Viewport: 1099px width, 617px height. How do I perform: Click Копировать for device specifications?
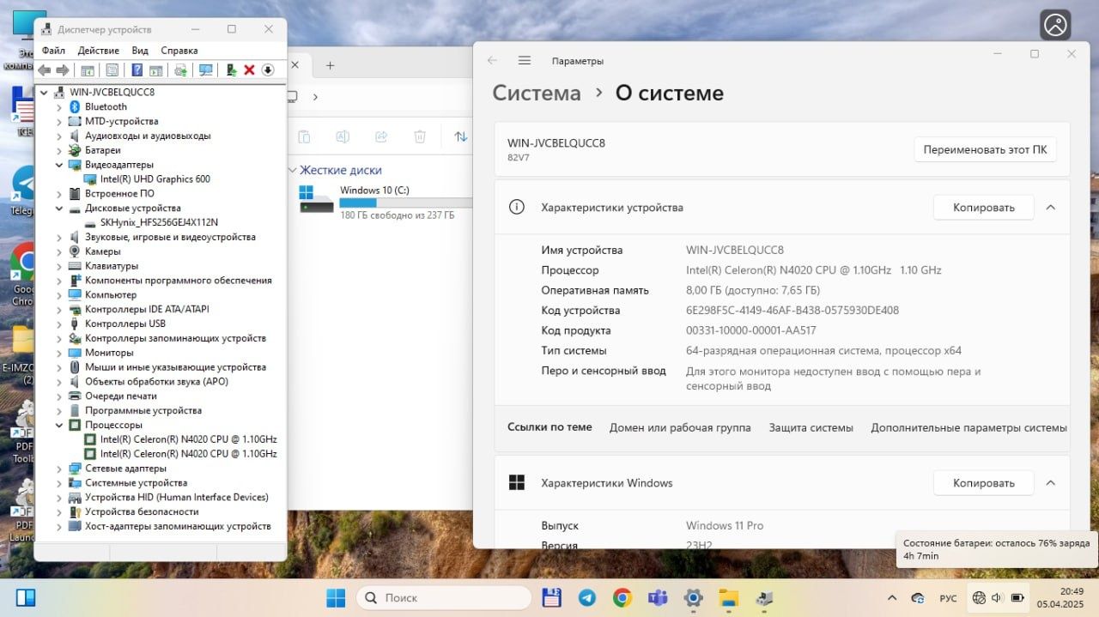tap(983, 207)
